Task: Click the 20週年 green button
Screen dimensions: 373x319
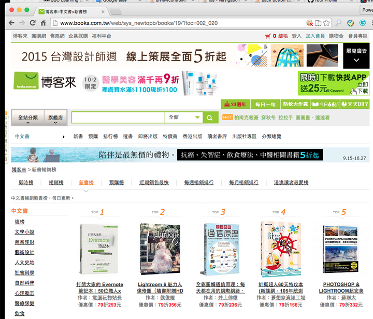Action: coord(235,104)
